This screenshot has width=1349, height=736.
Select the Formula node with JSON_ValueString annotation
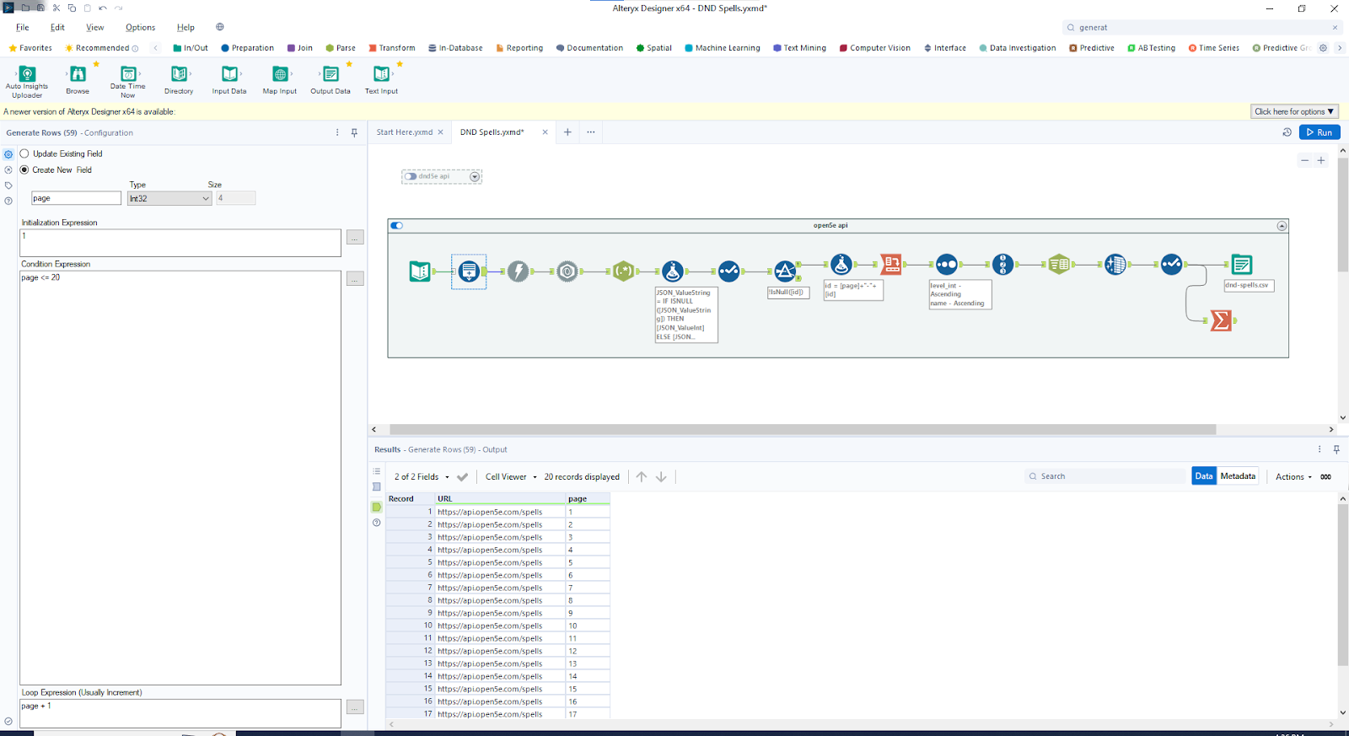click(x=673, y=271)
